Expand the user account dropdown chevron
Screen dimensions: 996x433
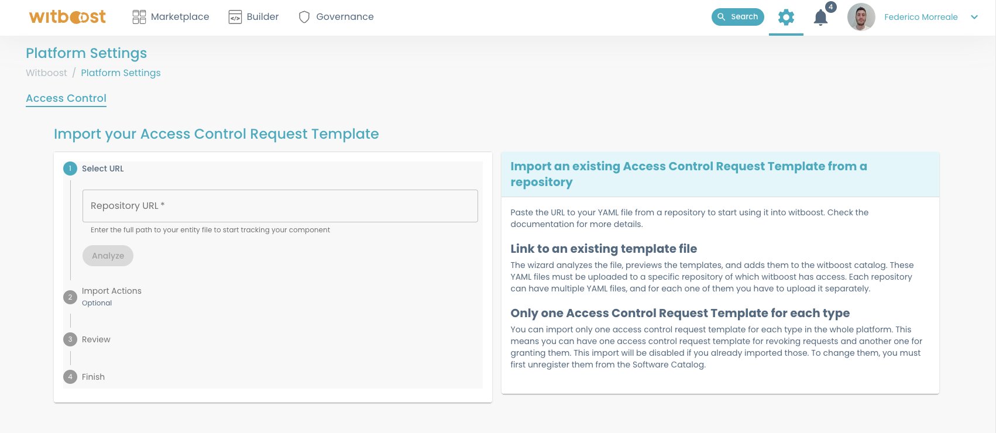click(x=974, y=17)
